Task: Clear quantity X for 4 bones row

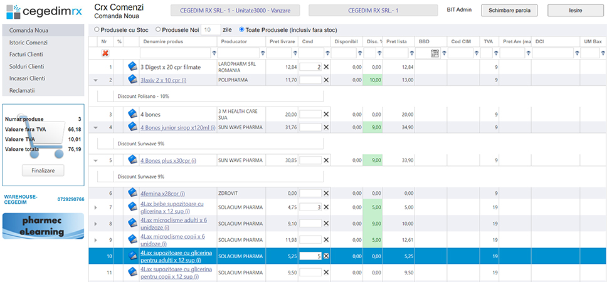Action: 326,114
